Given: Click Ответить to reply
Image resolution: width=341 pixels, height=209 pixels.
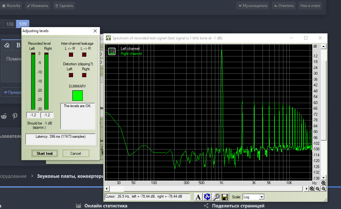Looking at the screenshot, I should click(284, 6).
